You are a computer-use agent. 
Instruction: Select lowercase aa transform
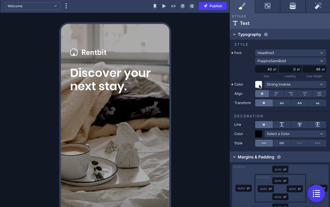point(317,103)
